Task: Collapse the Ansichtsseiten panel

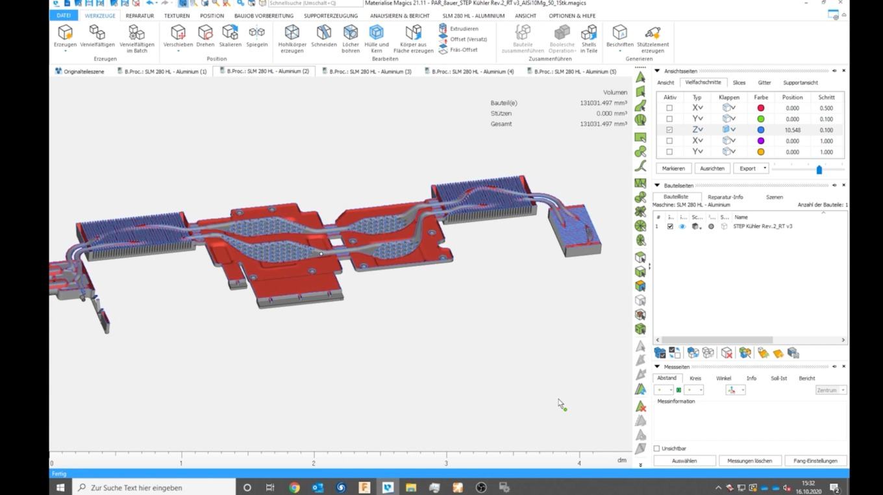Action: pyautogui.click(x=657, y=71)
